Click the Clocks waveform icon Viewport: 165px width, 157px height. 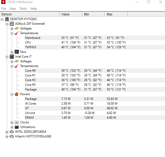[17, 122]
